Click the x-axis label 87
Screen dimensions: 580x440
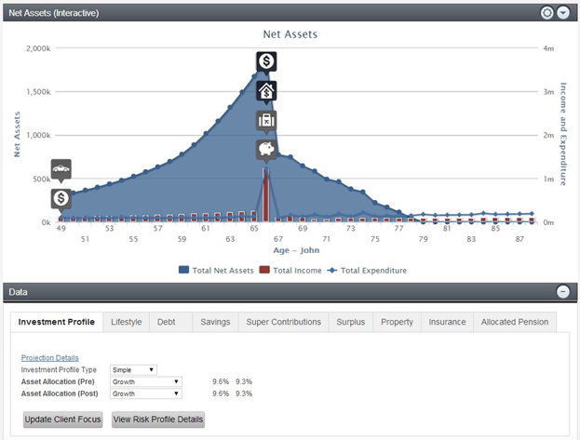coord(519,239)
